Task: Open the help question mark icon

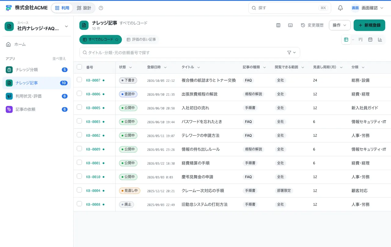Action: (101, 8)
